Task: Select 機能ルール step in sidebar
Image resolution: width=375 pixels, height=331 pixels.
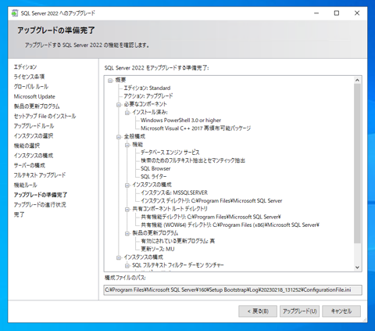Action: click(26, 185)
